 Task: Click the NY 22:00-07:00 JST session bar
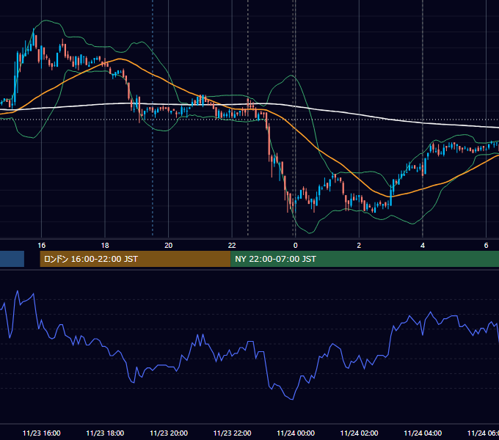coord(365,259)
